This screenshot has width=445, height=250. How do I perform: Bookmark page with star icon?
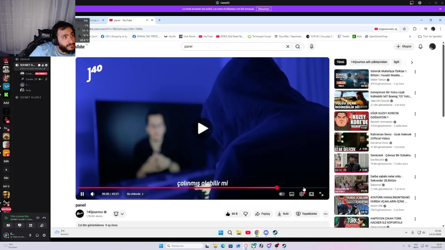point(404,29)
